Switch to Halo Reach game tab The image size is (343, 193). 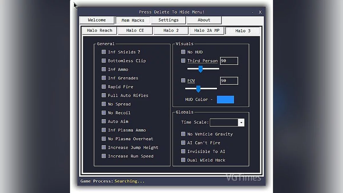99,30
